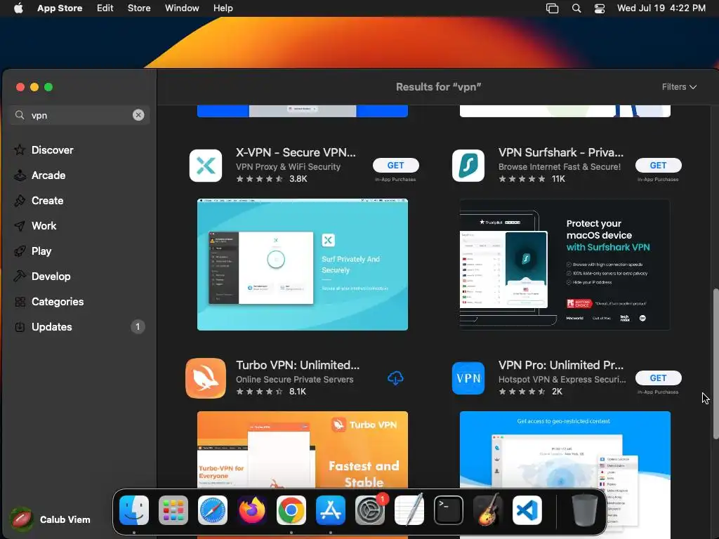Open X-VPN - Secure VPN title
The width and height of the screenshot is (719, 539).
point(296,152)
